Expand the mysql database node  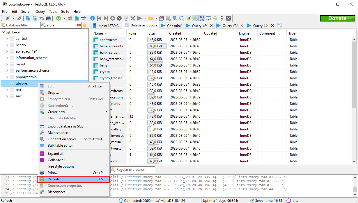pos(7,64)
